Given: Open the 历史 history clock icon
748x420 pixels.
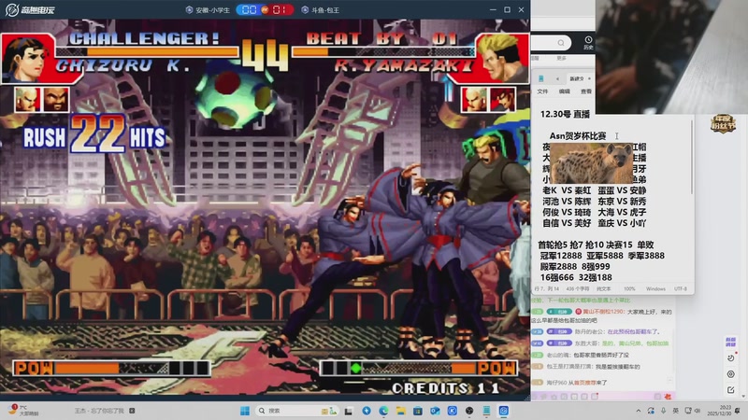Looking at the screenshot, I should [x=588, y=42].
